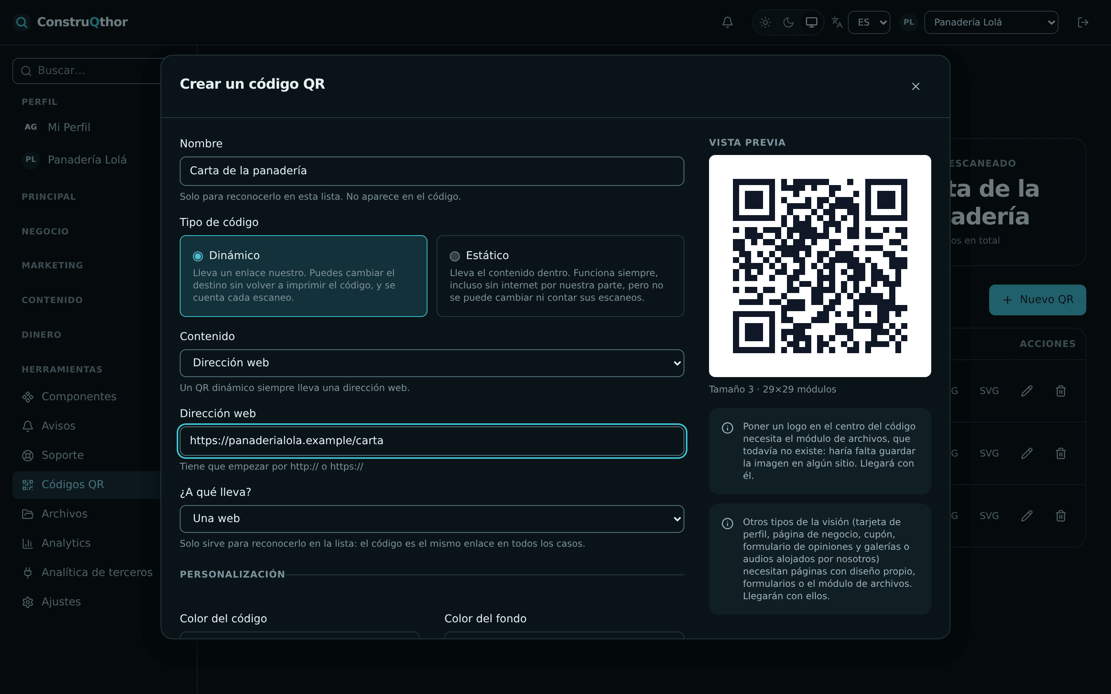
Task: Click edit pencil in third table row
Action: pos(1027,516)
